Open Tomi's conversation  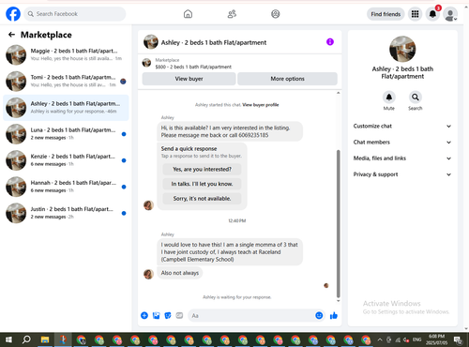[66, 81]
